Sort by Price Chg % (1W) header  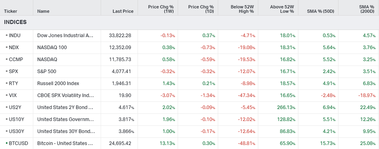(x=161, y=9)
